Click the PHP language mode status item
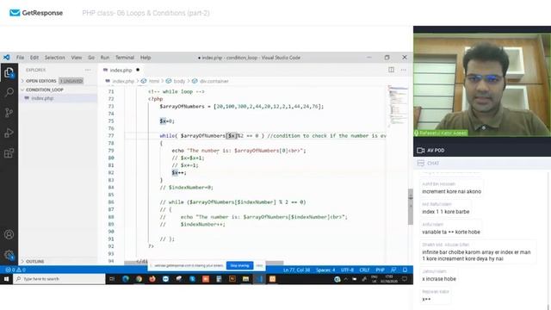This screenshot has height=310, width=551. click(x=381, y=270)
